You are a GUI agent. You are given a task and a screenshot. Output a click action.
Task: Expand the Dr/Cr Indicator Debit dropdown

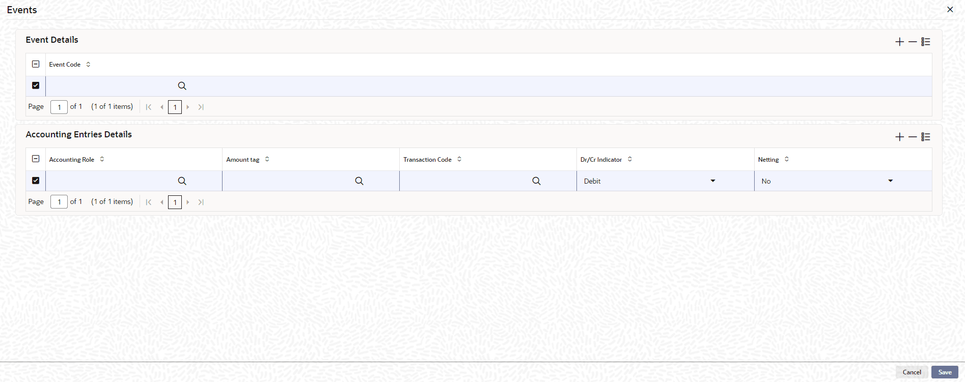712,181
